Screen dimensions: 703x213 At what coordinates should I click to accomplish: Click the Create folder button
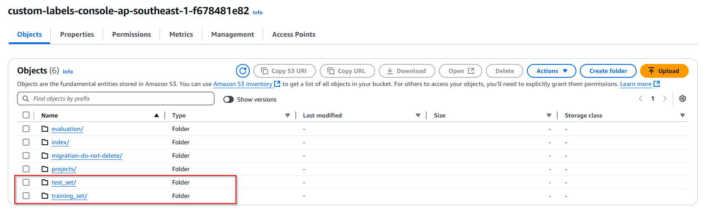click(x=608, y=71)
